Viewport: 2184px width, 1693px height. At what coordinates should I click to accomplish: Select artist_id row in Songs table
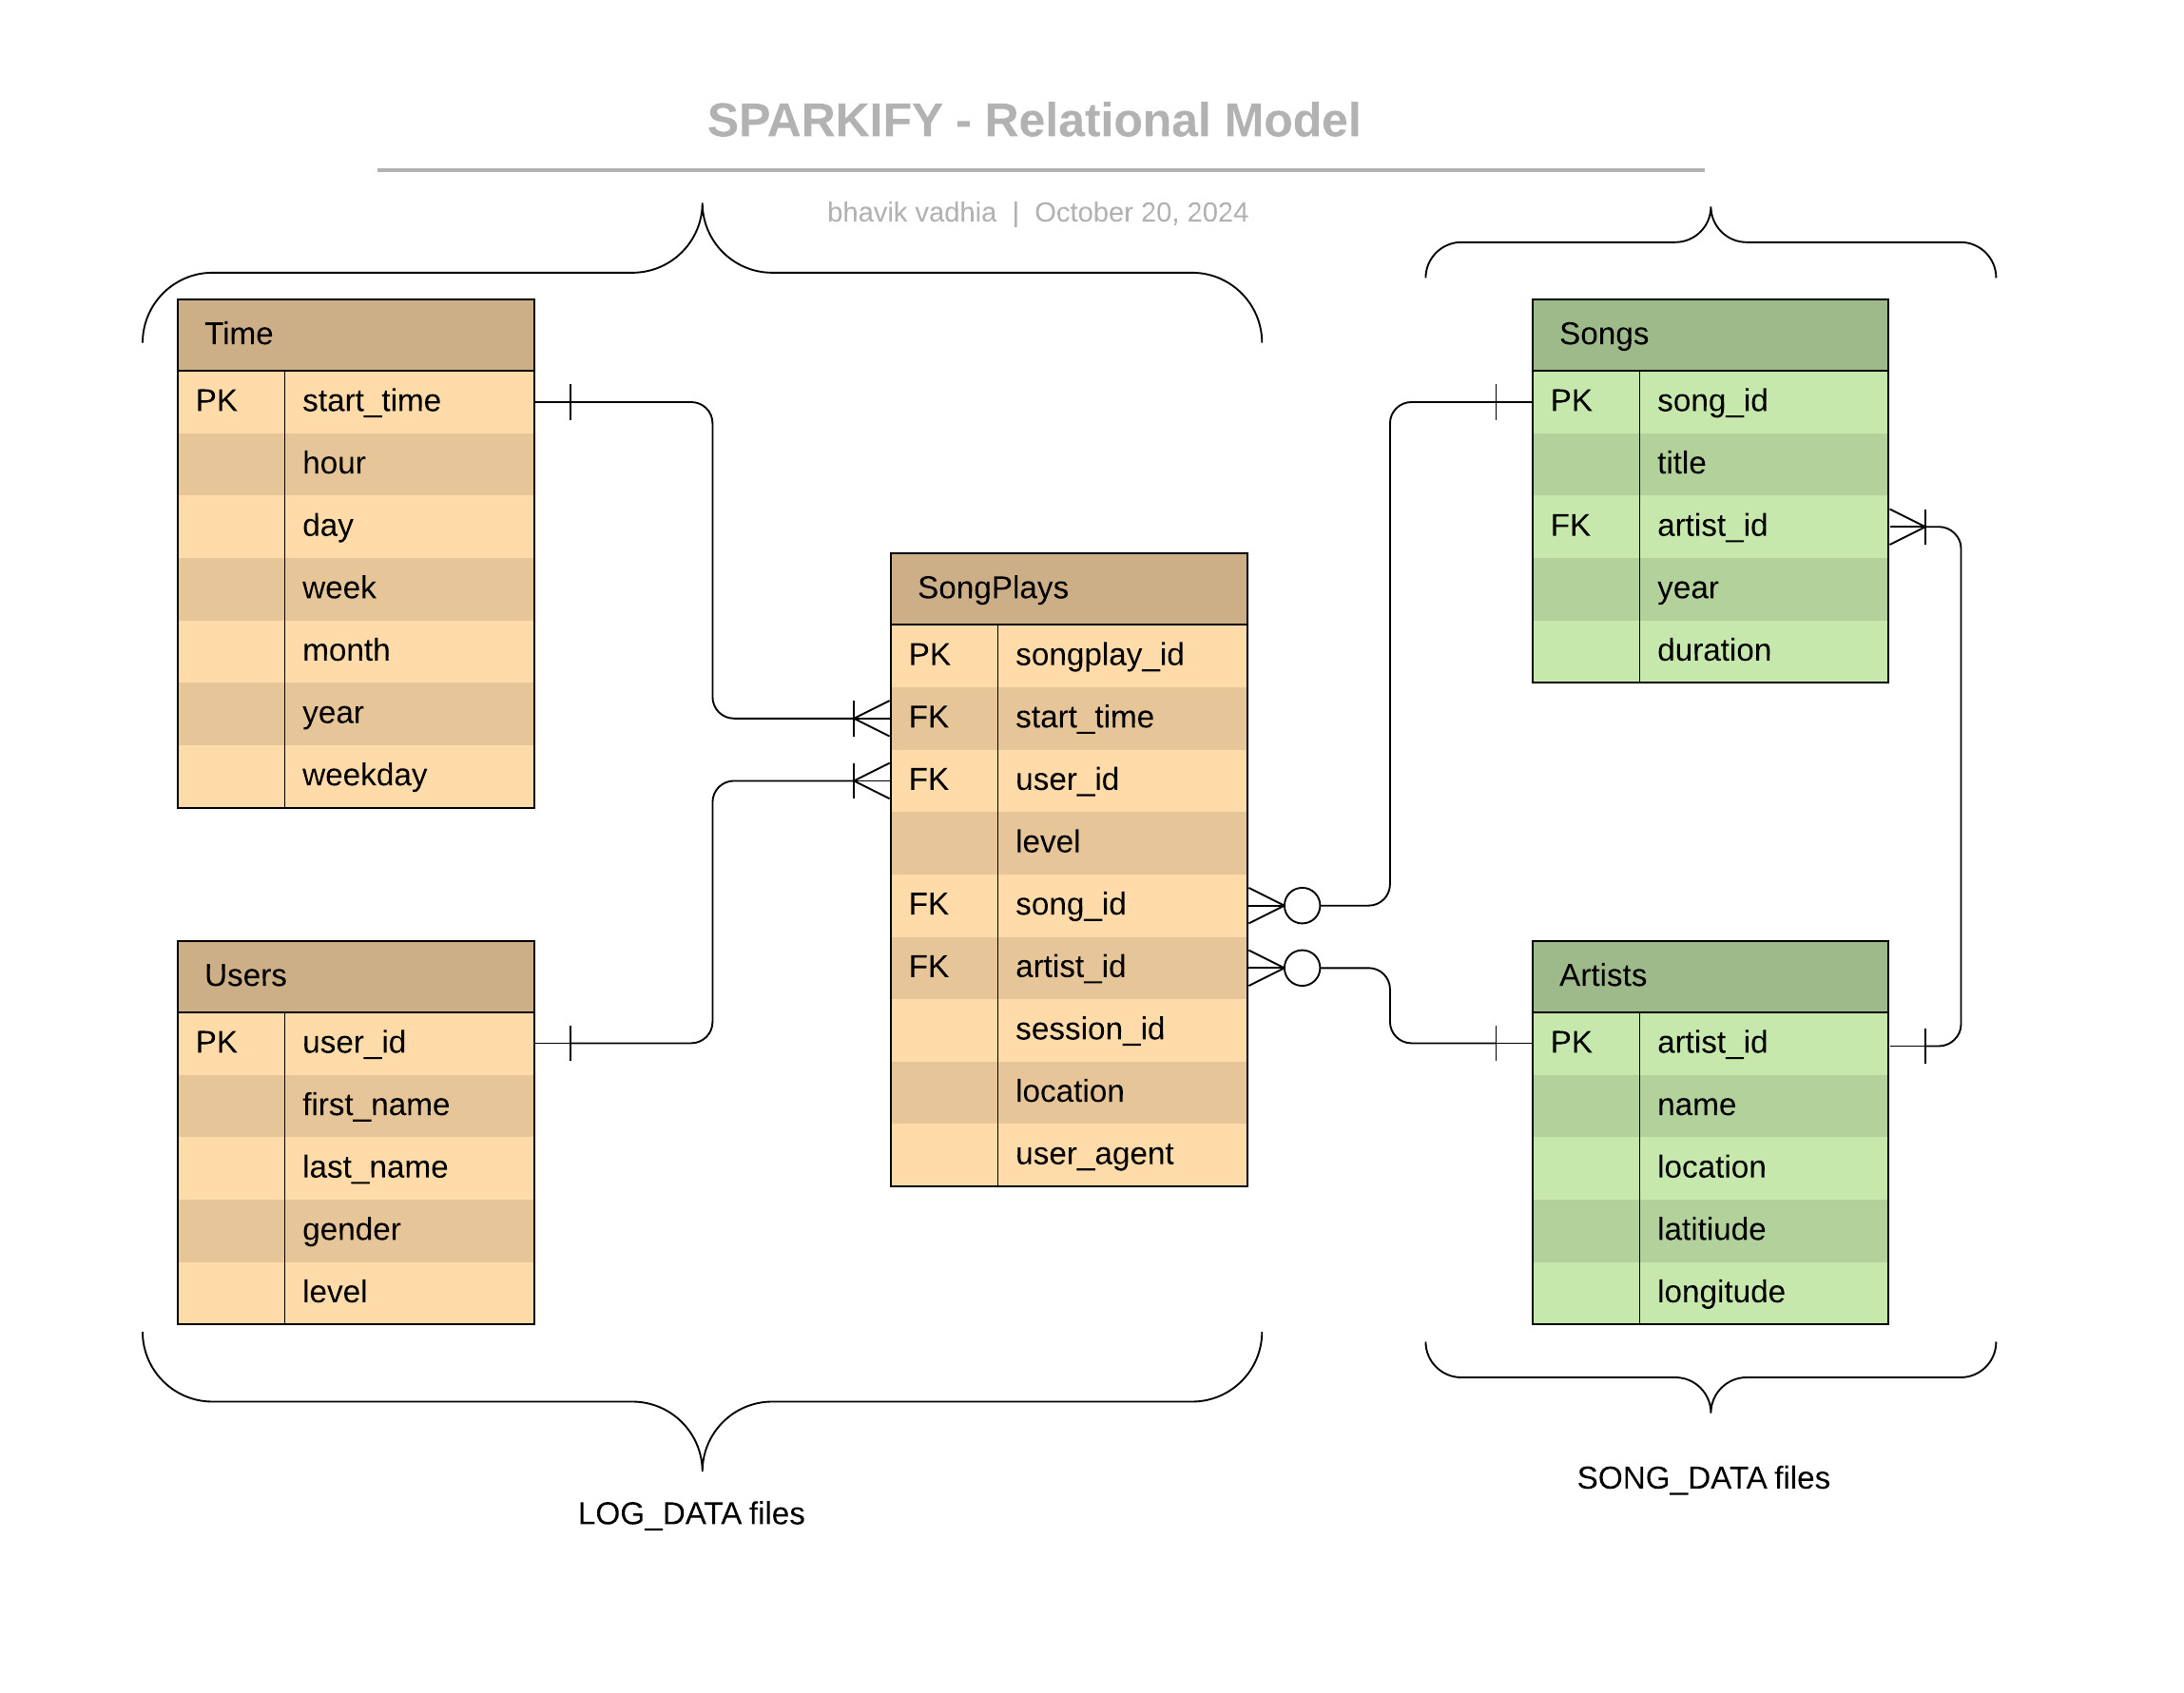pyautogui.click(x=1710, y=526)
